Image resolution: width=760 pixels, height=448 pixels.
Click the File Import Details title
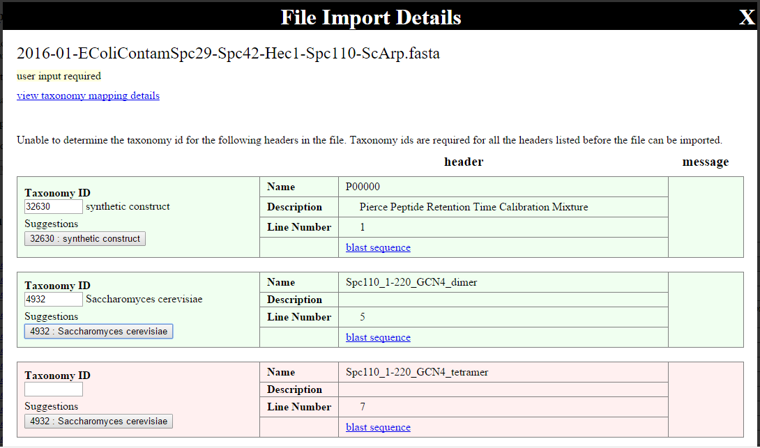coord(371,18)
